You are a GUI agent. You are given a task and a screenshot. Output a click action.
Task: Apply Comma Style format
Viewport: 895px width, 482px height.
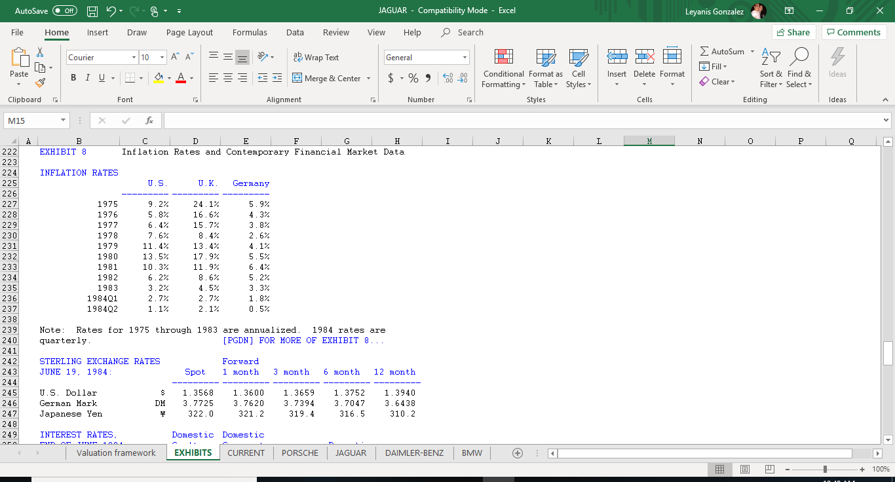point(428,78)
